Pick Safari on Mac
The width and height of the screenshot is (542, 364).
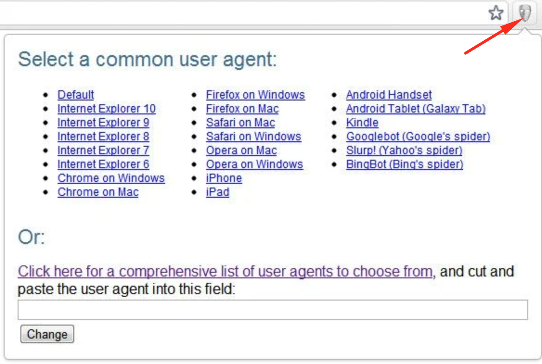pyautogui.click(x=240, y=123)
